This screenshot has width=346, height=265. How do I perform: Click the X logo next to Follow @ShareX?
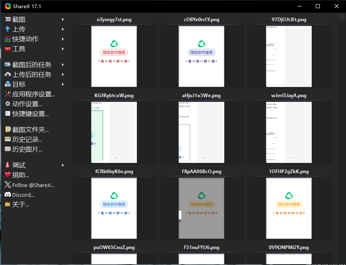pyautogui.click(x=7, y=185)
